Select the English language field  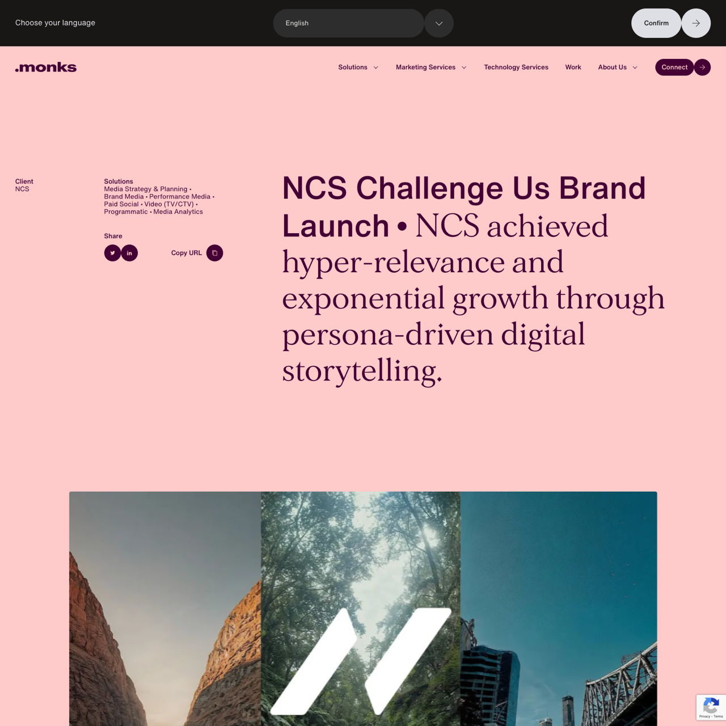tap(348, 23)
